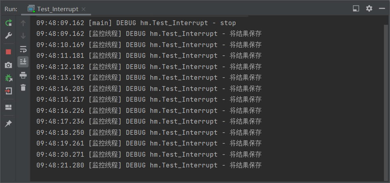Navigate up the stack trace arrow
This screenshot has height=183, width=390.
[23, 24]
